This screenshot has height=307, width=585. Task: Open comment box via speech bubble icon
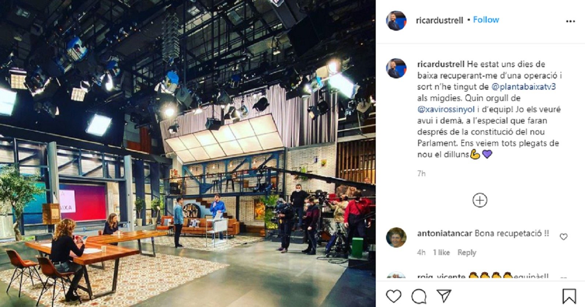(419, 296)
